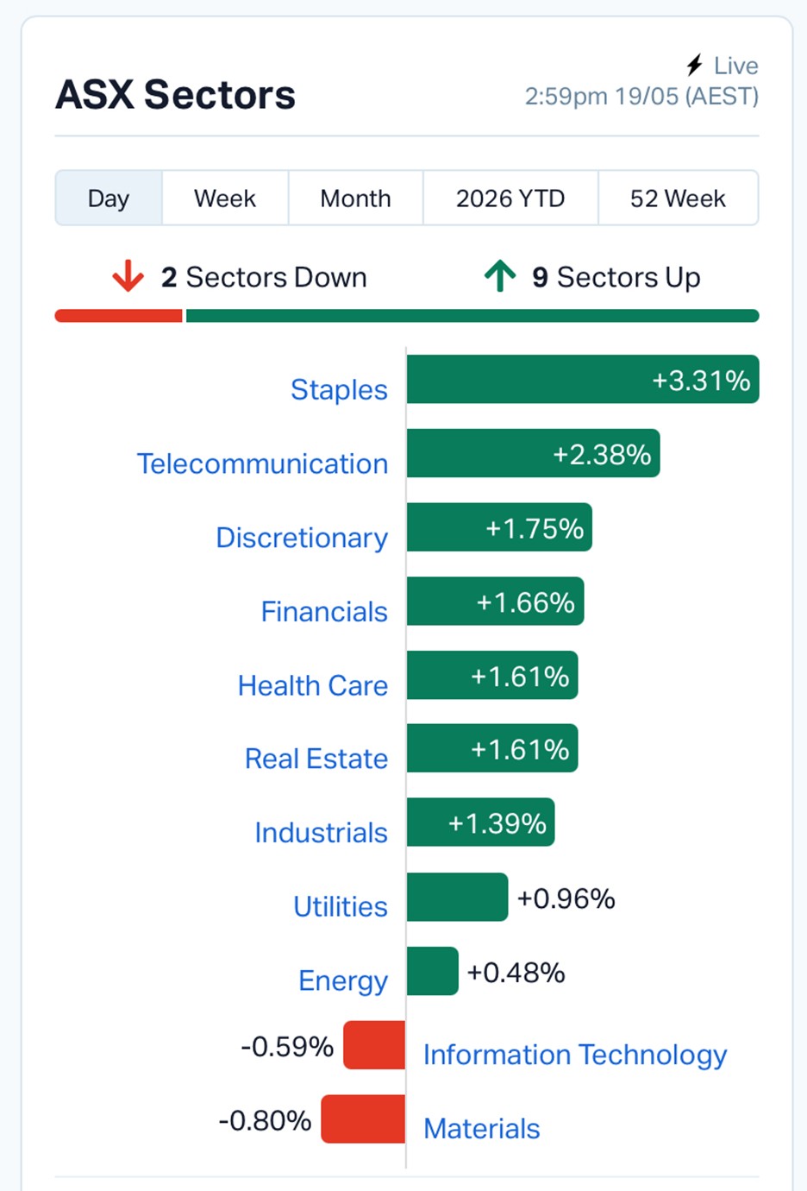Open the Real Estate sector link
Viewport: 807px width, 1191px height.
tap(316, 759)
